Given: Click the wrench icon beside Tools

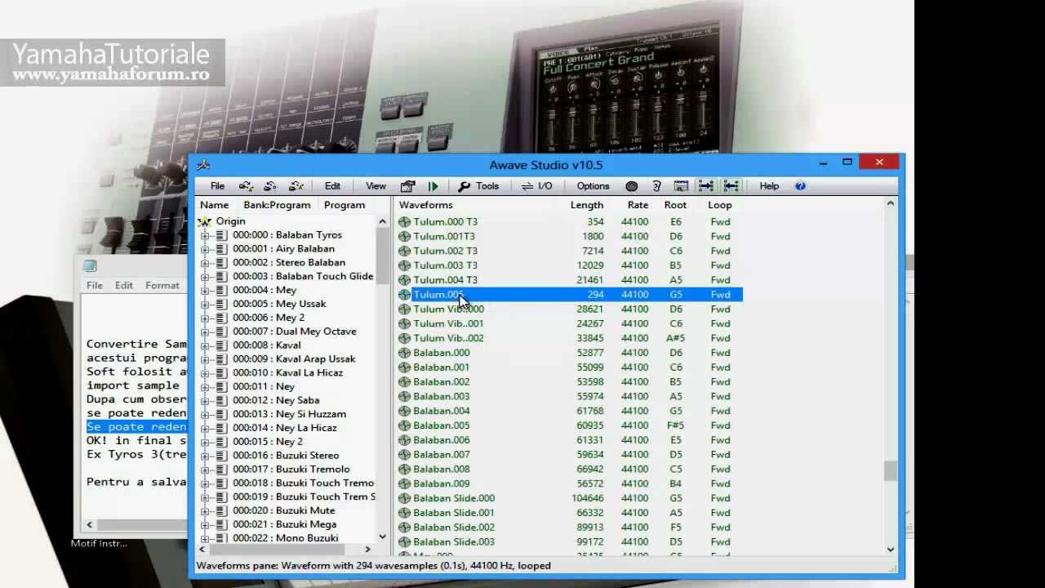Looking at the screenshot, I should (464, 186).
